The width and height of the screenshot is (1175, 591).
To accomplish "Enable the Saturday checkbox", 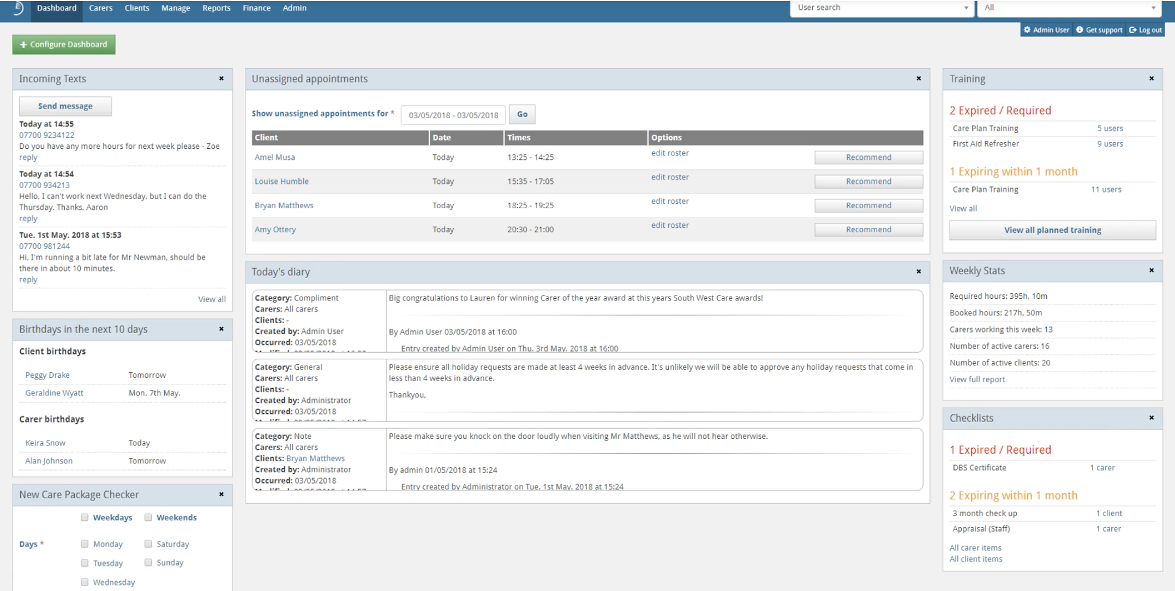I will 148,544.
